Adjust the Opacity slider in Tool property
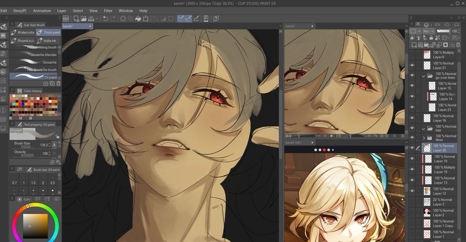 pyautogui.click(x=27, y=155)
